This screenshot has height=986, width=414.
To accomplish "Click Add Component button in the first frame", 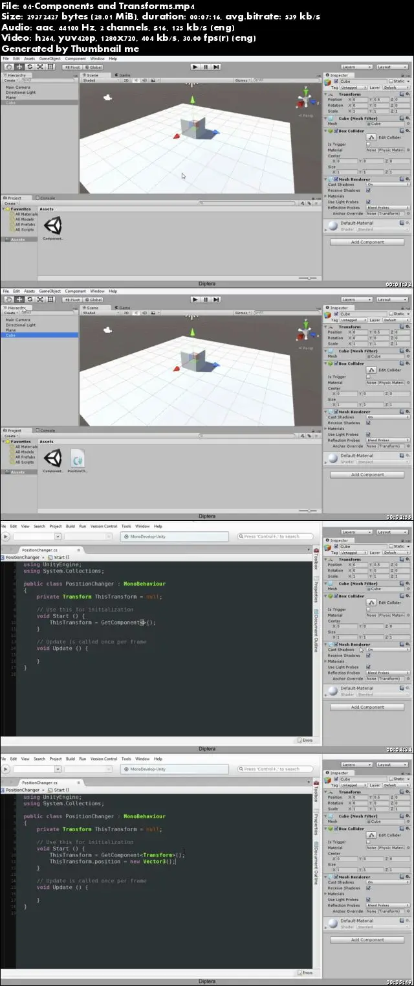I will pyautogui.click(x=367, y=242).
